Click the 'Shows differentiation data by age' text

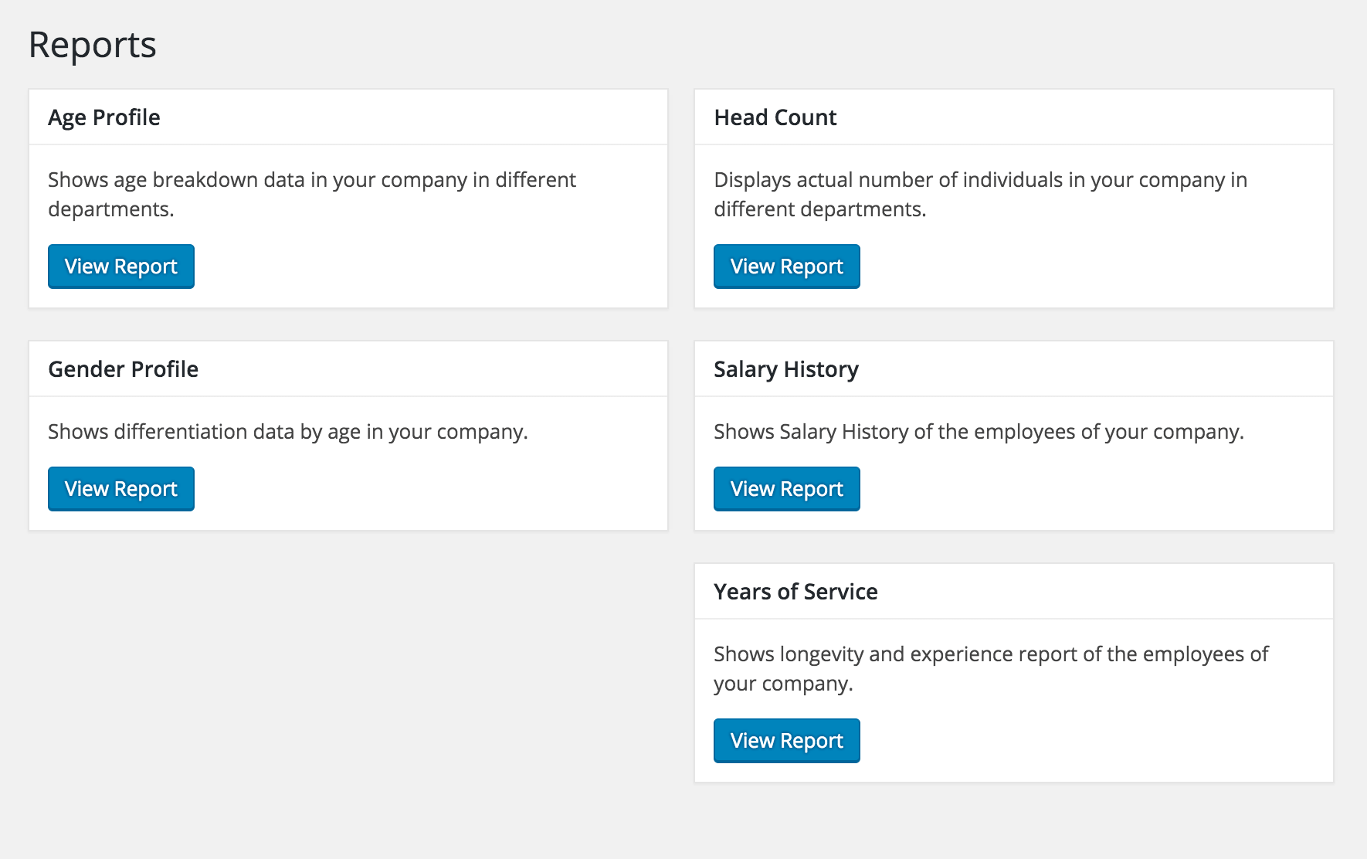tap(287, 432)
